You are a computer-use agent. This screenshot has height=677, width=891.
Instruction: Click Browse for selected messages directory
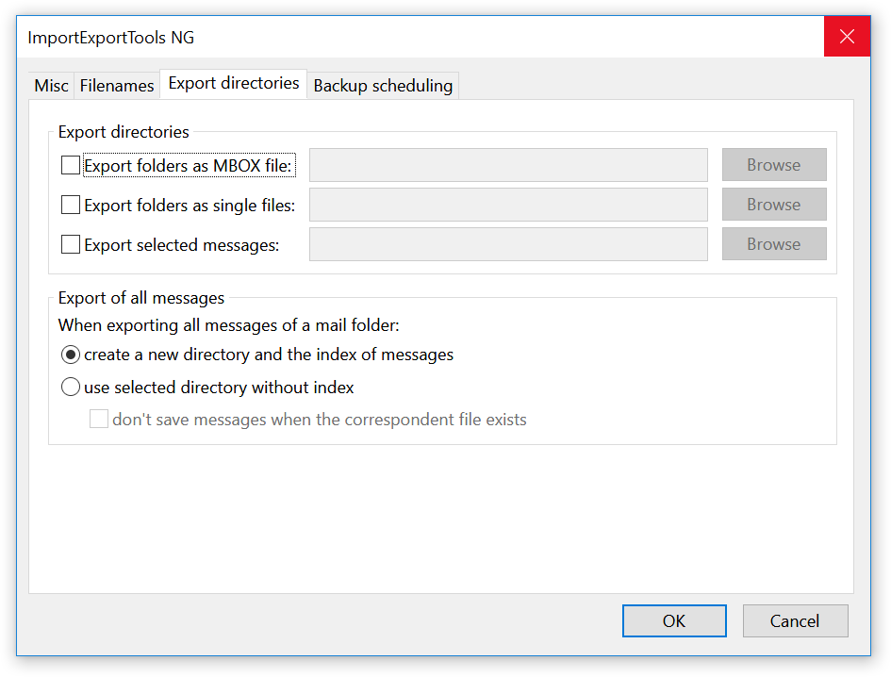(x=774, y=244)
